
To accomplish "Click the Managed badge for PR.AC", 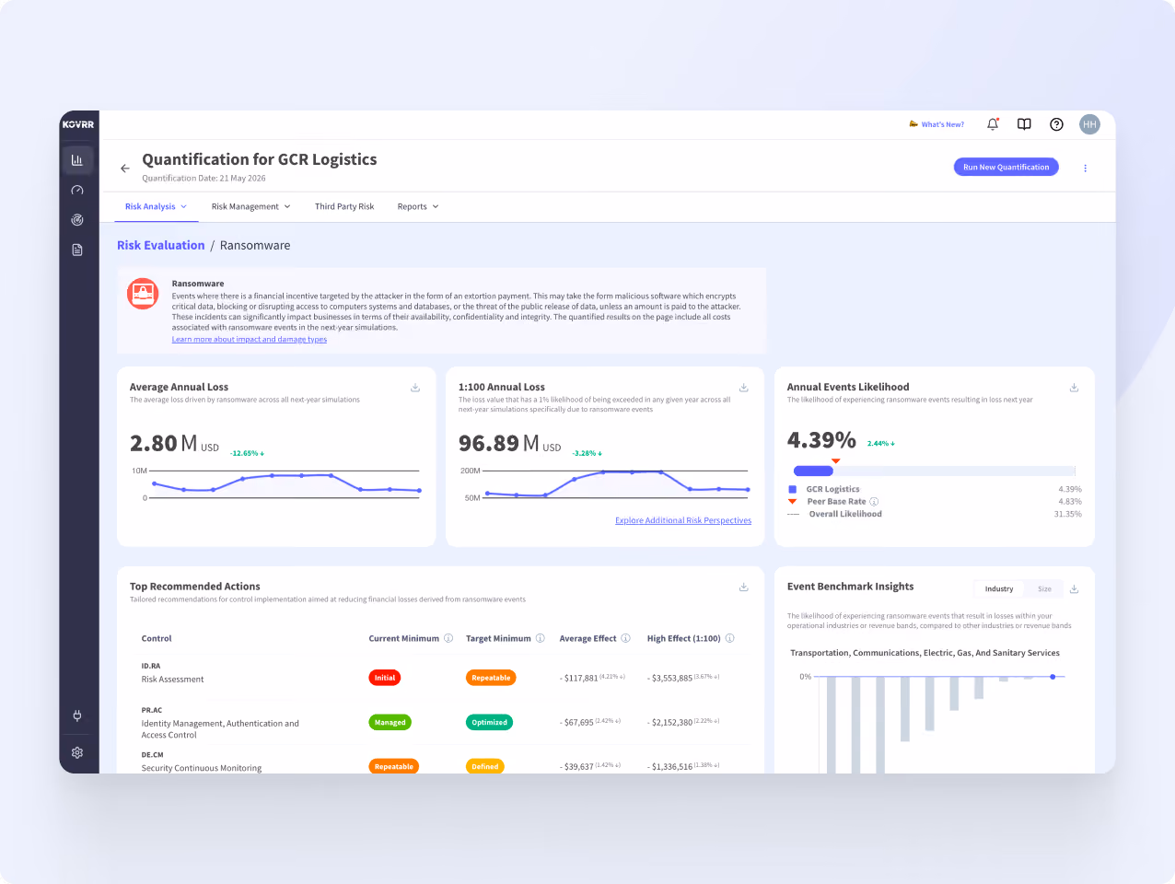I will [x=390, y=722].
